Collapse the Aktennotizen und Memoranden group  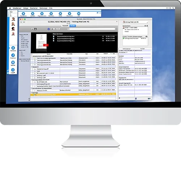[x=32, y=56]
